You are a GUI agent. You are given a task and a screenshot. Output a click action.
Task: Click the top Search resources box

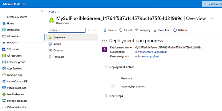pos(212,4)
